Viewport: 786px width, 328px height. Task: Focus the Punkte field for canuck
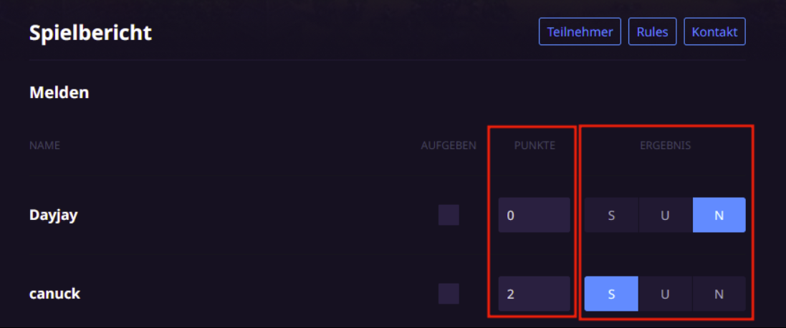point(534,294)
